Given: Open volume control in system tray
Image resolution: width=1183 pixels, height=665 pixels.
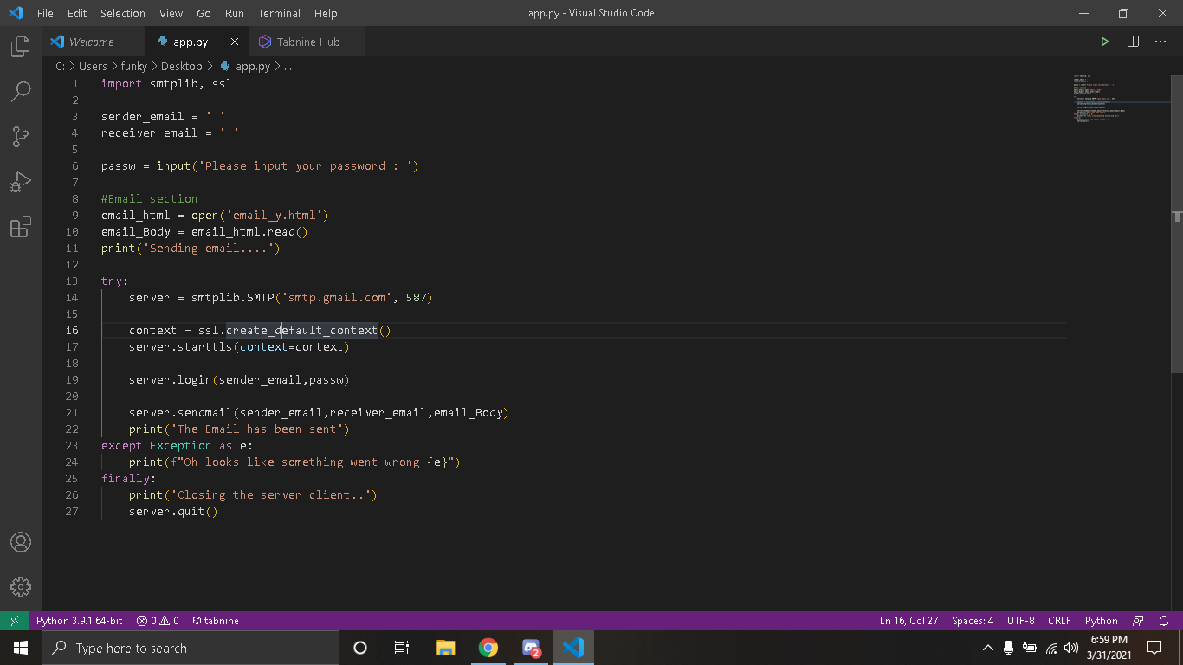Looking at the screenshot, I should [x=1071, y=648].
